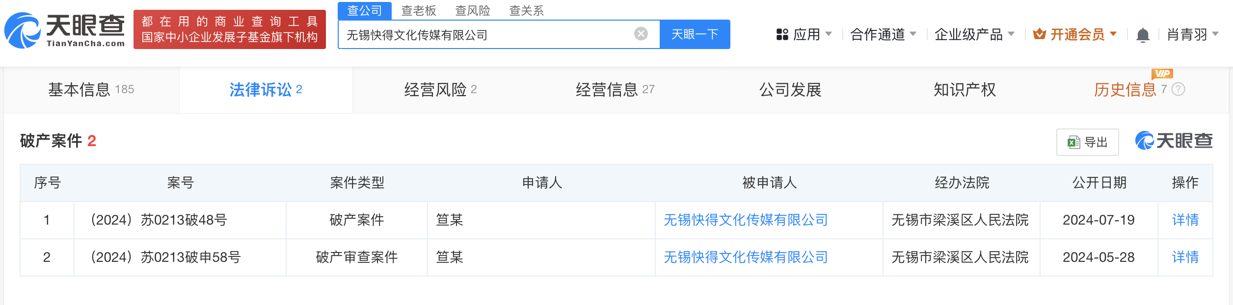Select the 查老板 search tab

pyautogui.click(x=419, y=11)
